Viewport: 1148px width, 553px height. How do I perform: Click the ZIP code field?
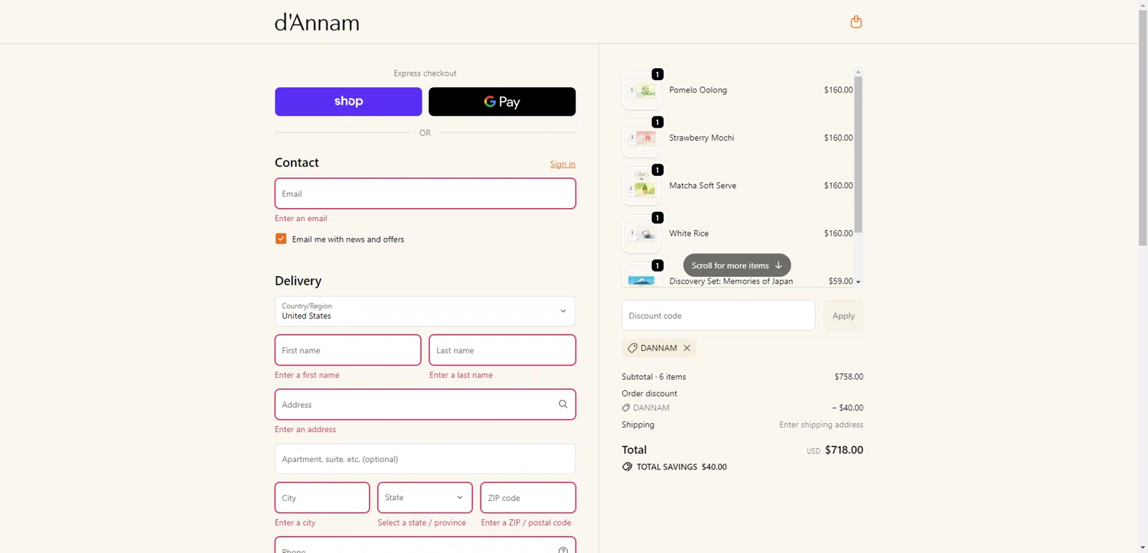528,498
